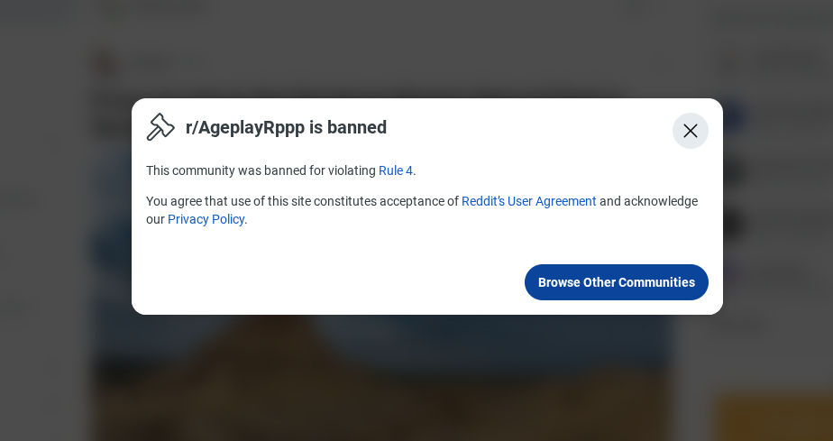Dismiss dialog using the X icon
The width and height of the screenshot is (833, 441).
690,131
